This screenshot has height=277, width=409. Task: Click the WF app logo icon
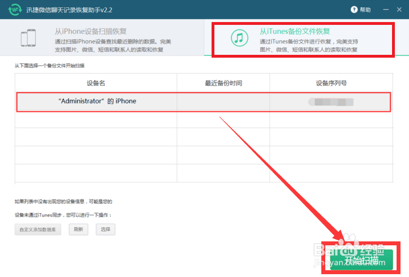pos(15,10)
